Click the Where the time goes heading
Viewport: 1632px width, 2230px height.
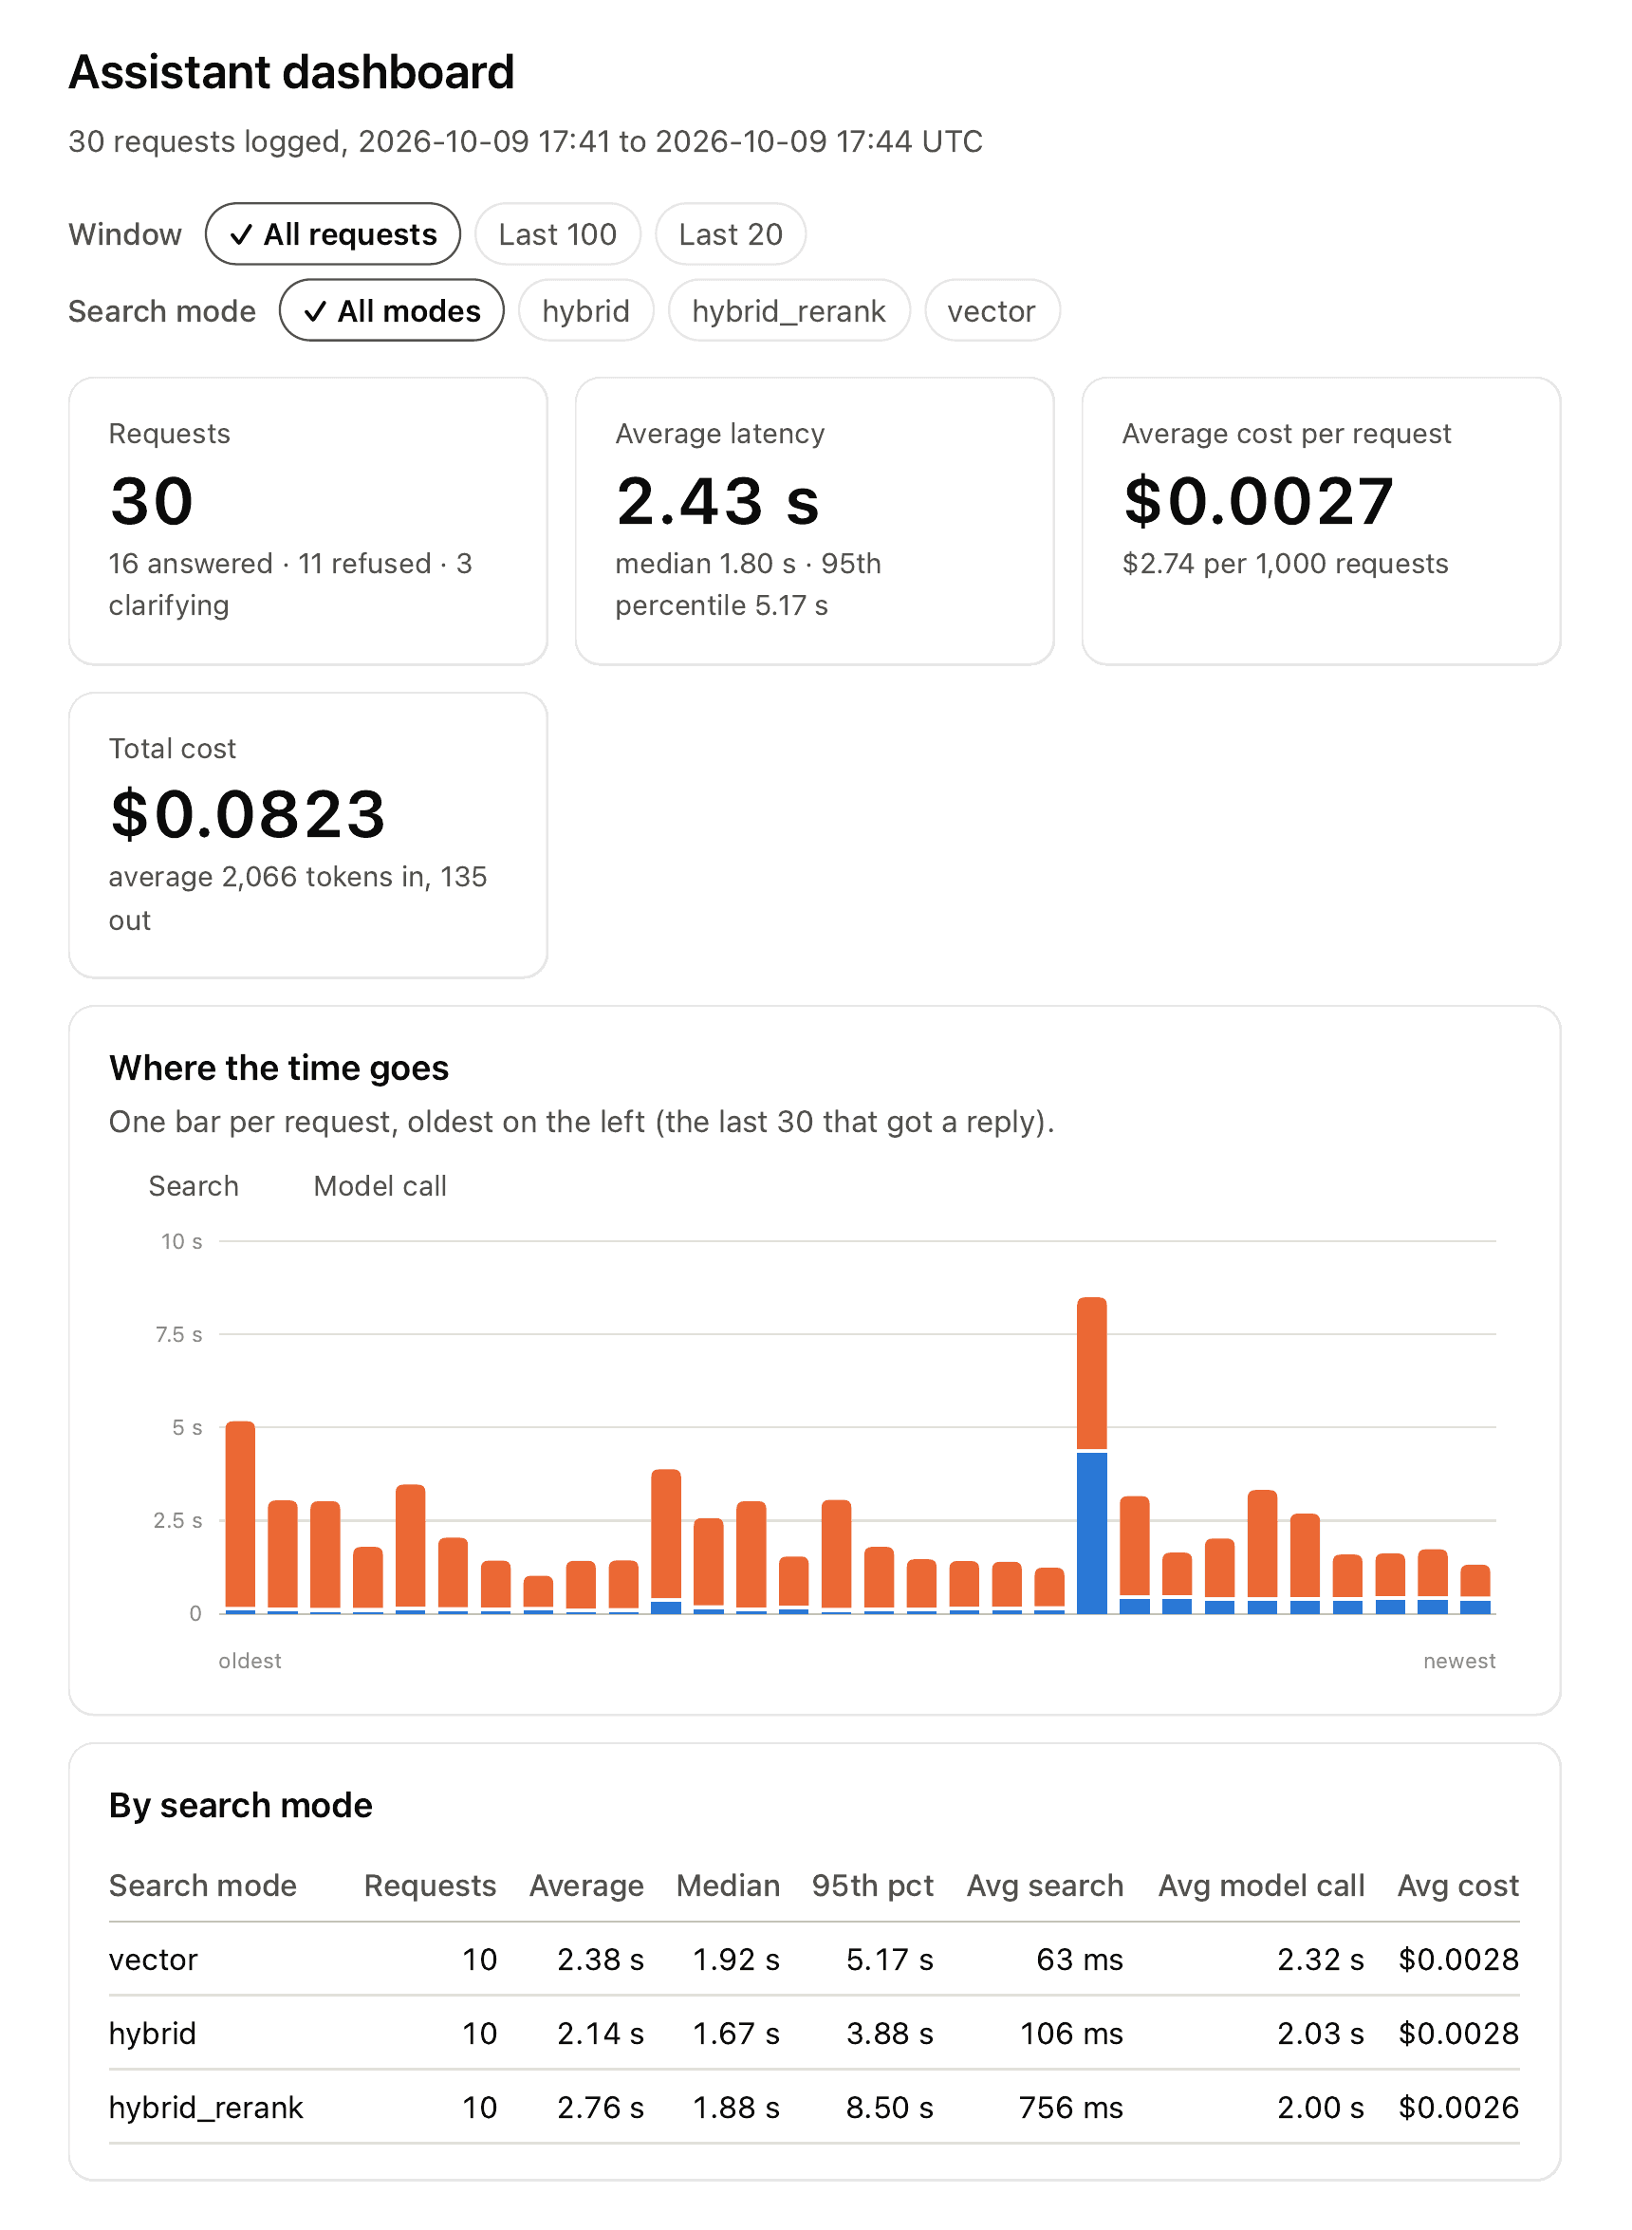pyautogui.click(x=279, y=1069)
